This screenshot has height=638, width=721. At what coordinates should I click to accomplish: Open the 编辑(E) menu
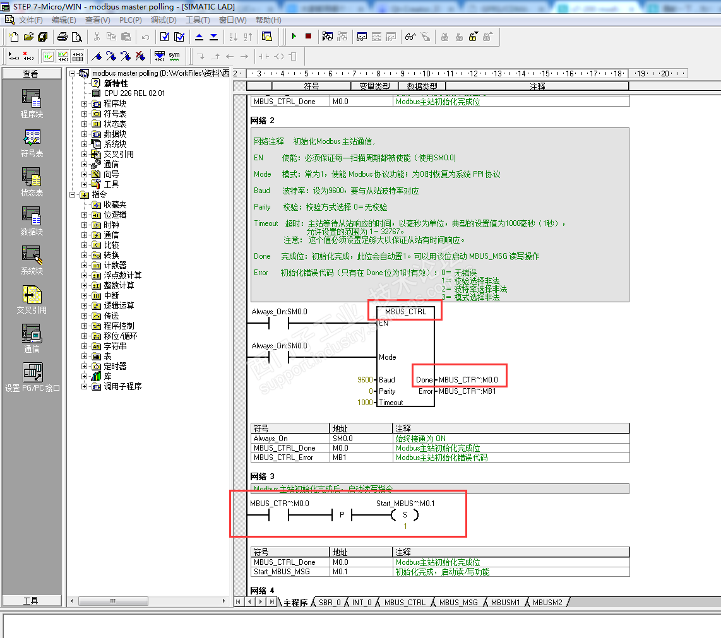point(64,20)
